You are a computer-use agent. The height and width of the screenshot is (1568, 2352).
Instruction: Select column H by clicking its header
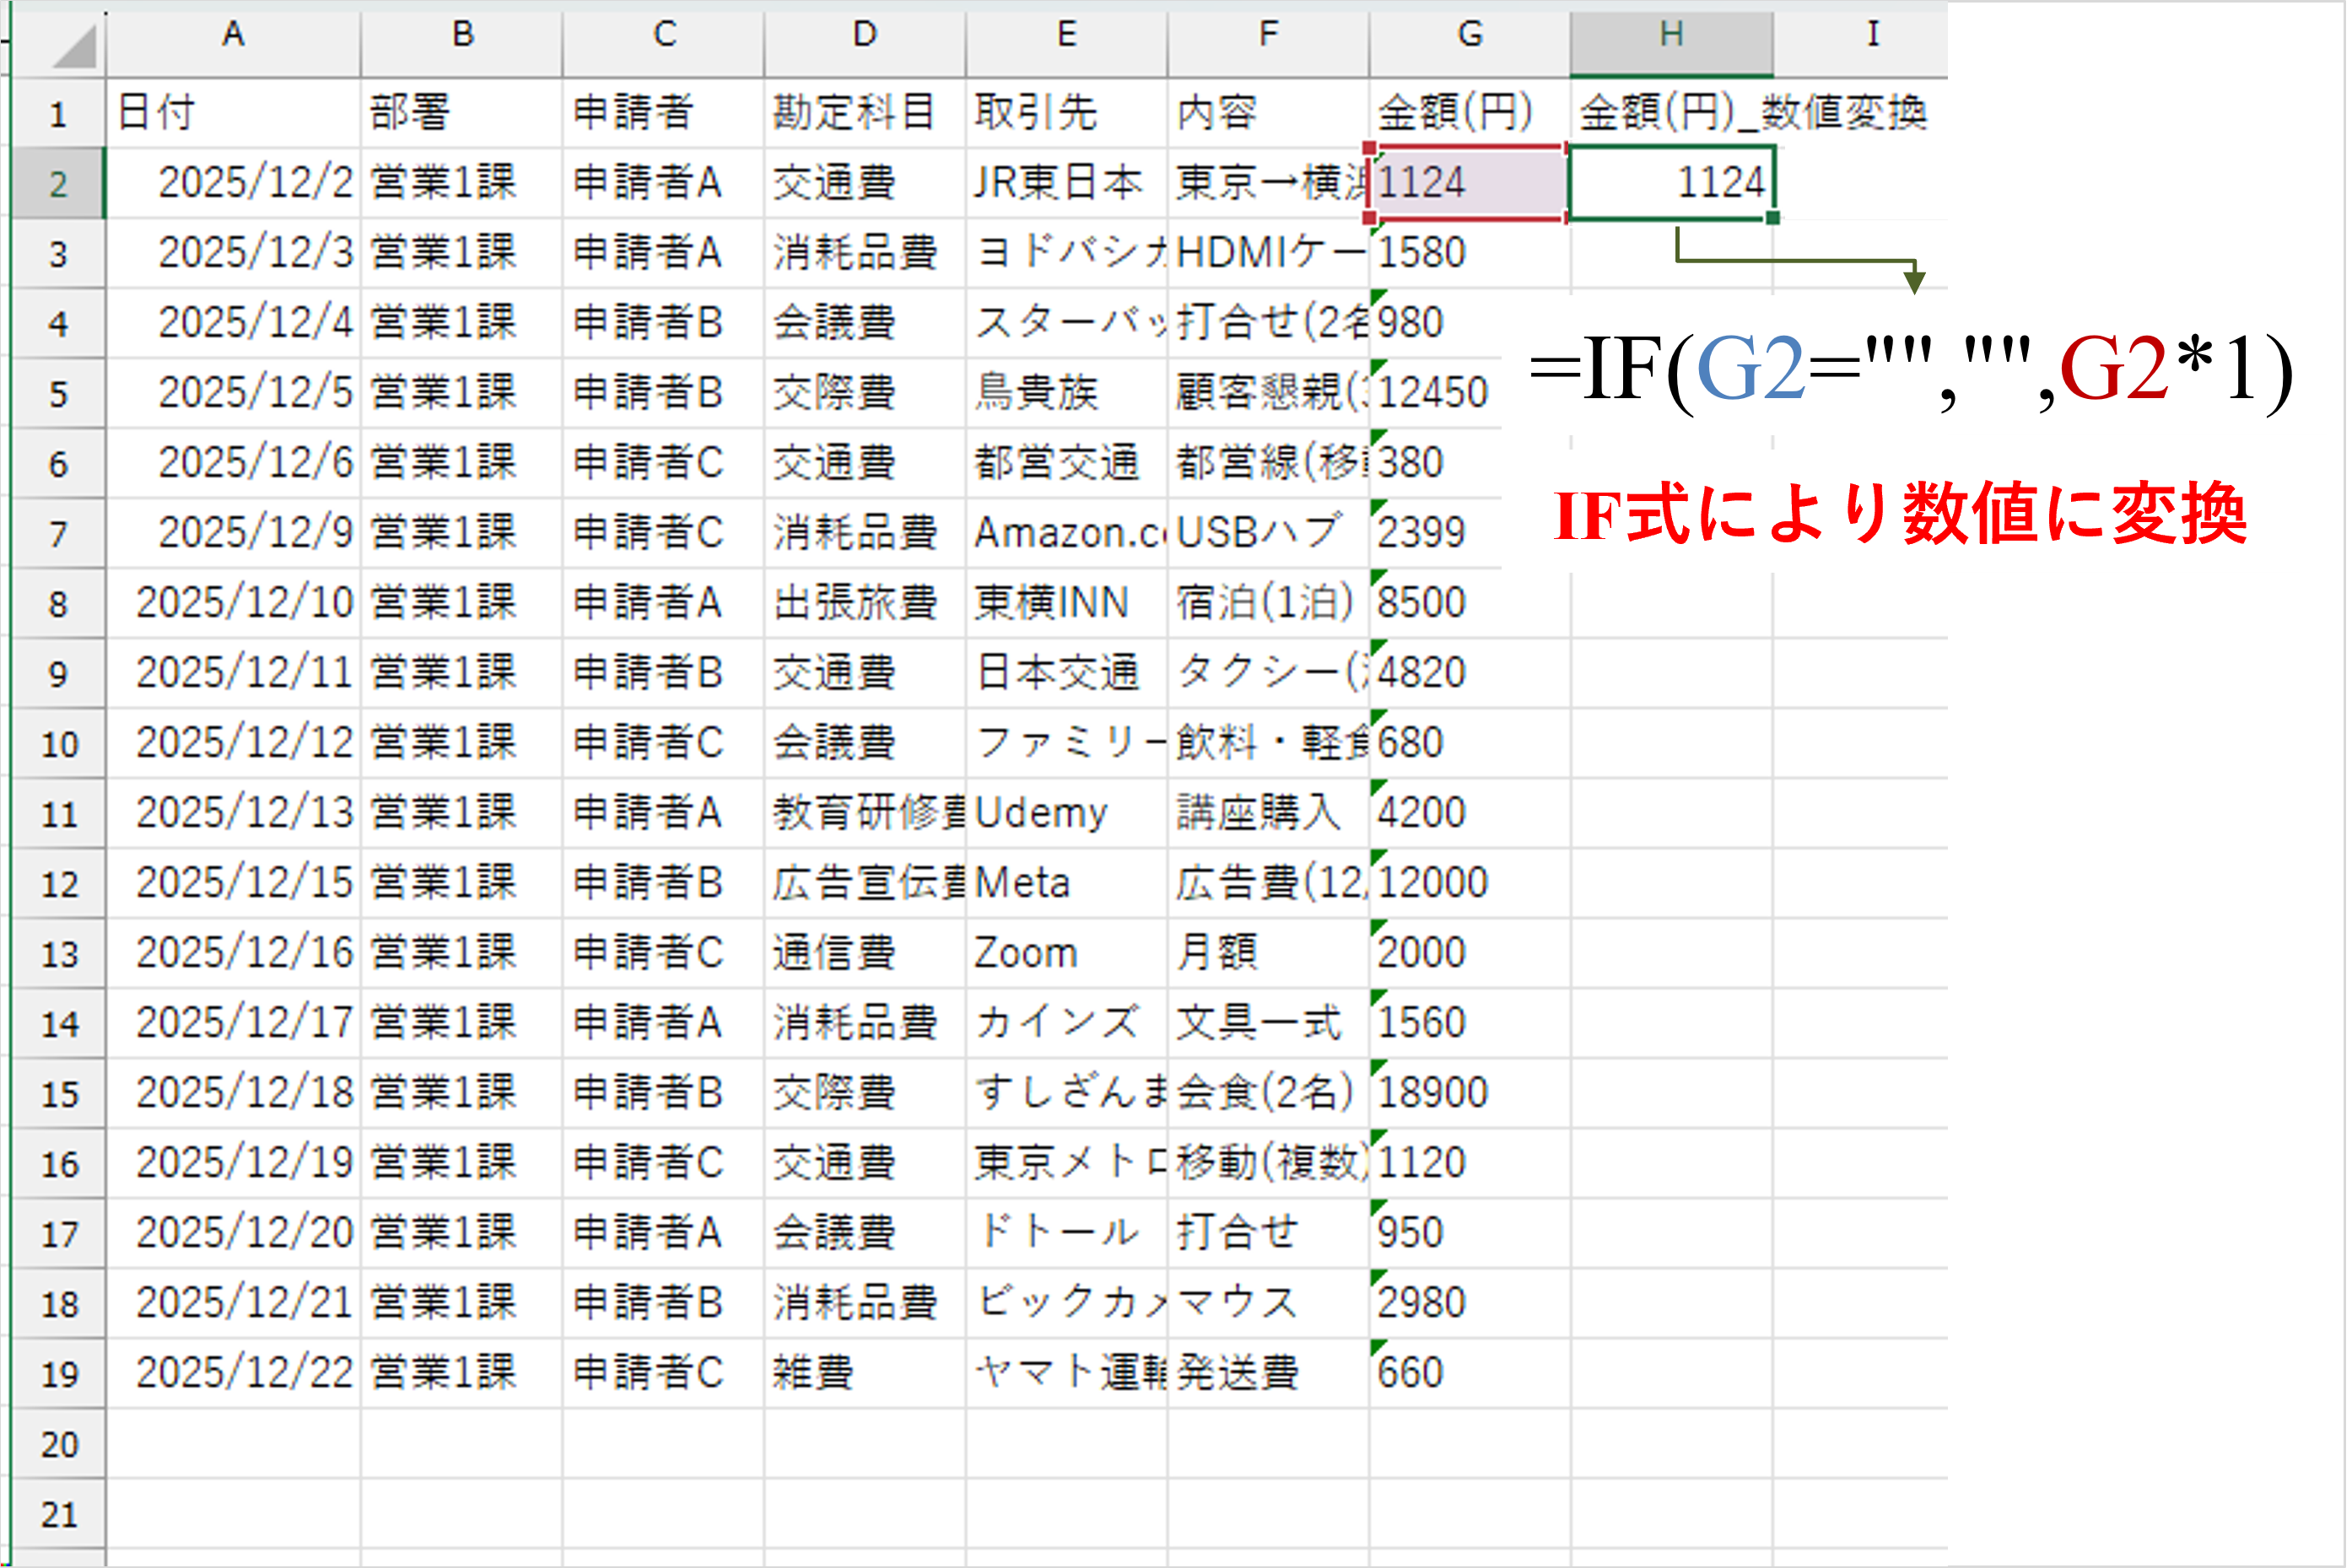pos(1672,36)
